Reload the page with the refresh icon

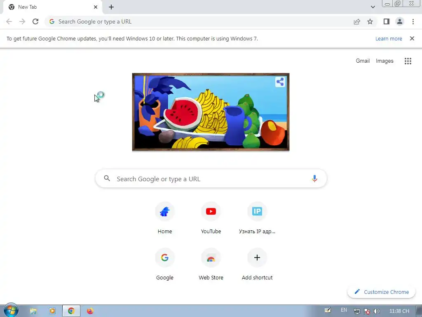click(x=35, y=21)
